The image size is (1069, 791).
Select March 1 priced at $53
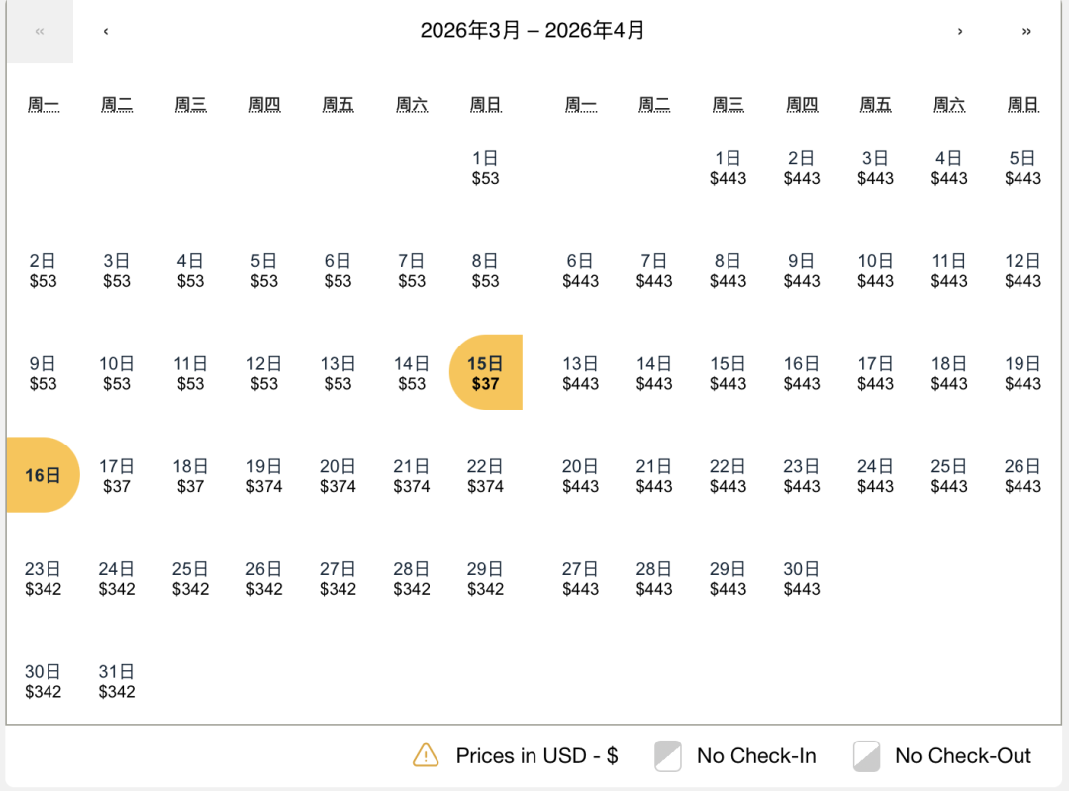pyautogui.click(x=485, y=167)
